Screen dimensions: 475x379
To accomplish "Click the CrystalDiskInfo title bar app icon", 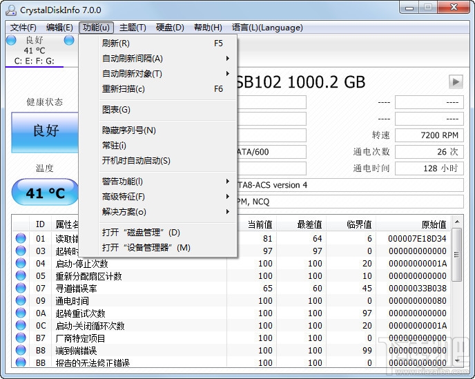I will click(x=11, y=10).
